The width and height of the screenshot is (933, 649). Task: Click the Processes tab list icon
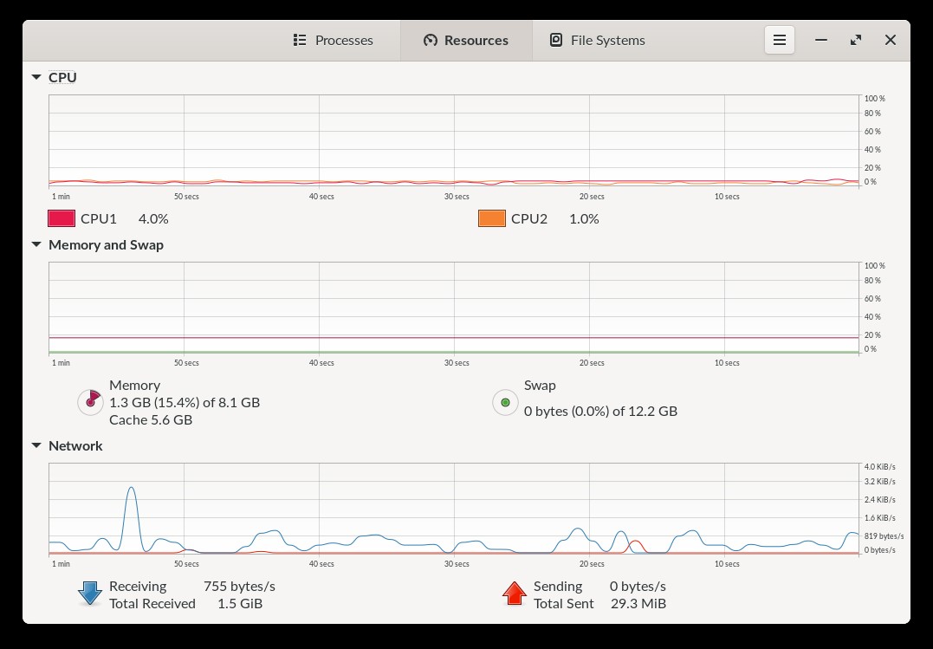[300, 40]
